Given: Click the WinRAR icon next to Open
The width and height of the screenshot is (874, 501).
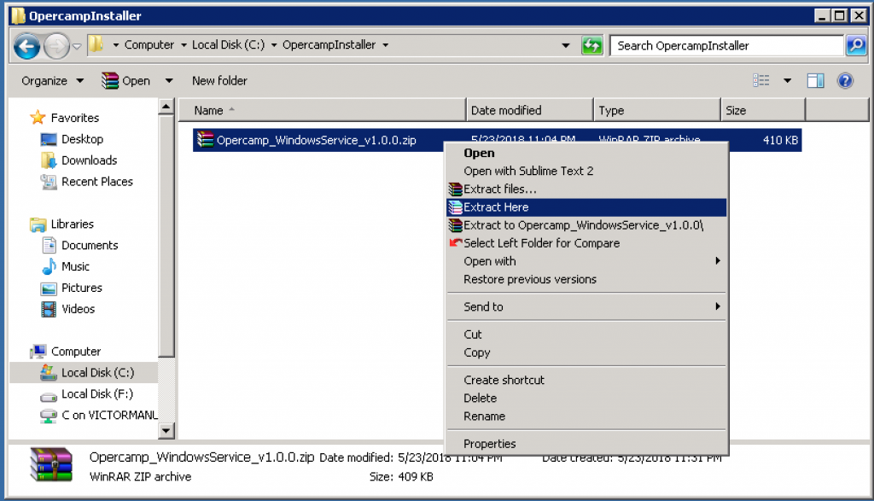Looking at the screenshot, I should (x=110, y=81).
